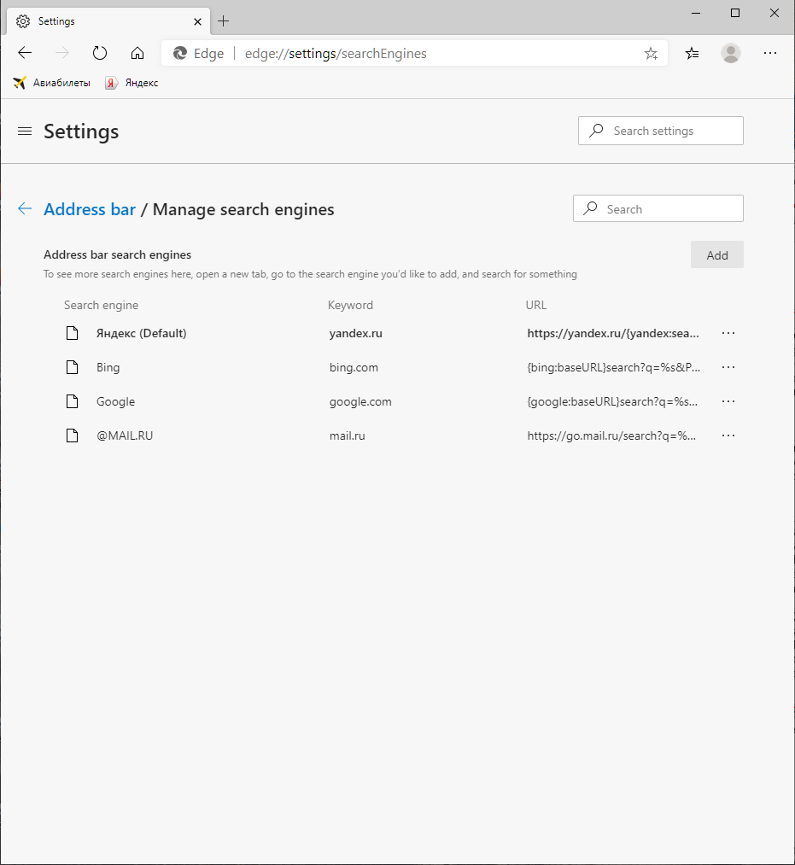Open the Авиабилеты bookmark
Viewport: 795px width, 865px height.
click(52, 83)
